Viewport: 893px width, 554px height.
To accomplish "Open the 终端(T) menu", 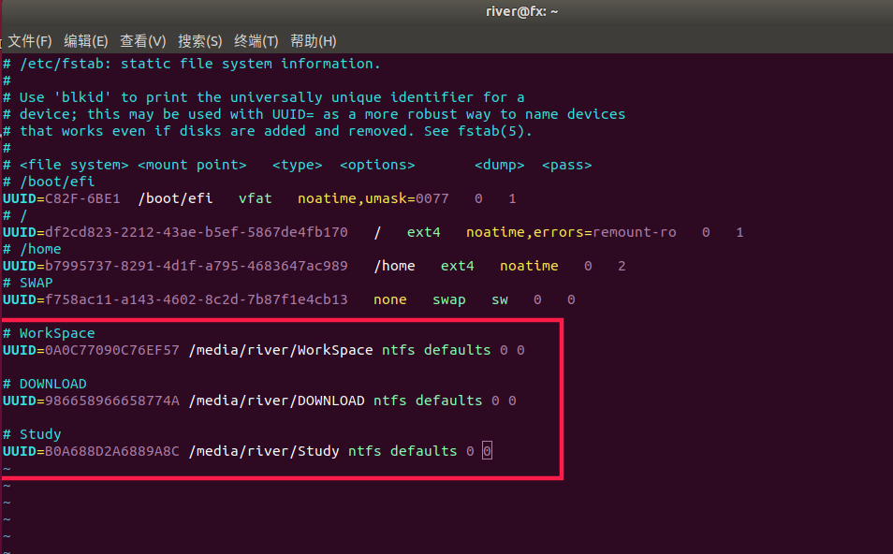I will point(256,41).
